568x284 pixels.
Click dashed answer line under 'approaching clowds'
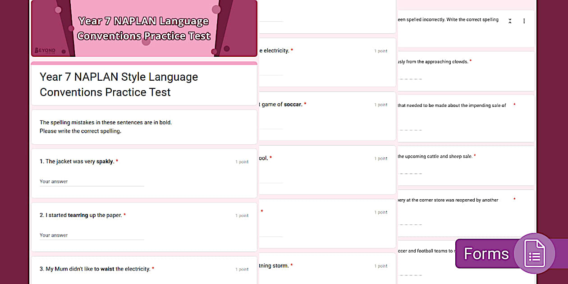pyautogui.click(x=410, y=79)
